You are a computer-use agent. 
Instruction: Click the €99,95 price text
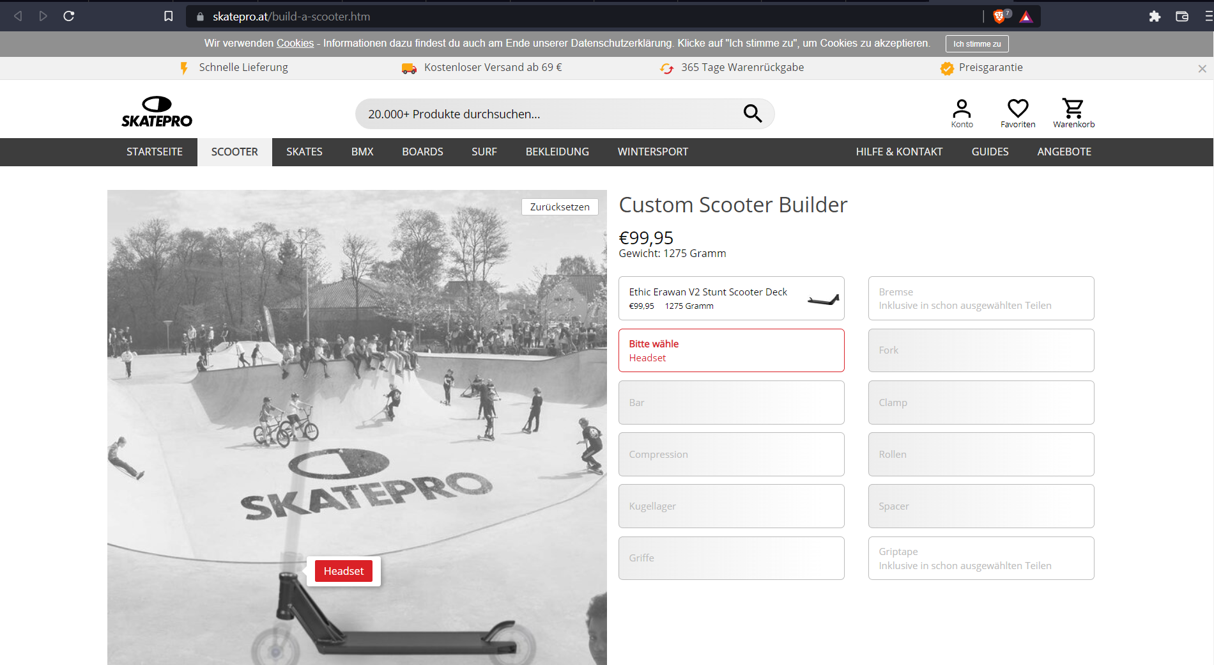point(646,237)
